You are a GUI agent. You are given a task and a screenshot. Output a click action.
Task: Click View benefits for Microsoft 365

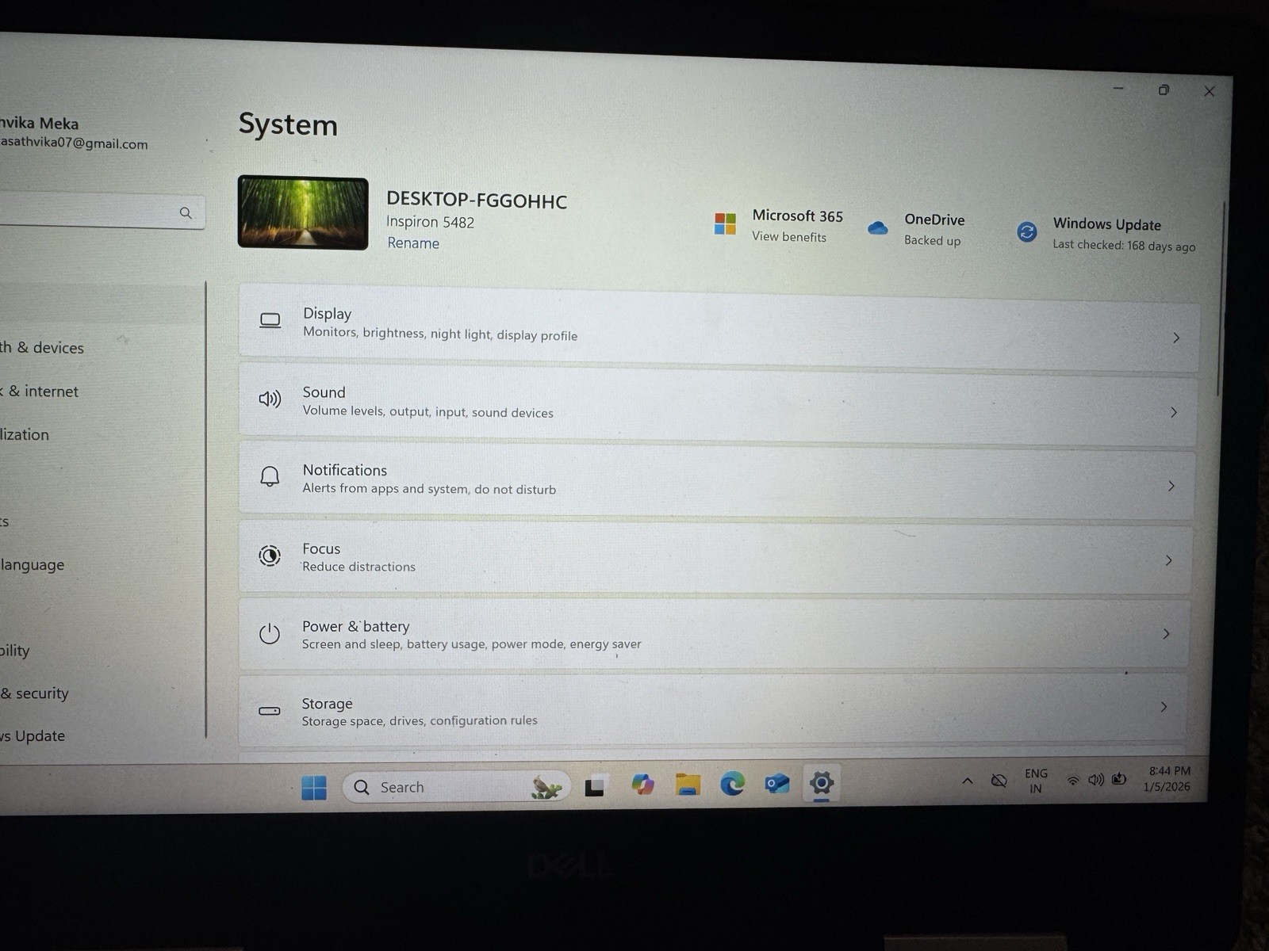click(x=789, y=236)
